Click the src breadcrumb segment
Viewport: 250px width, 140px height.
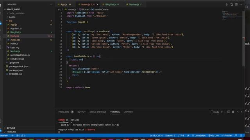(59, 9)
